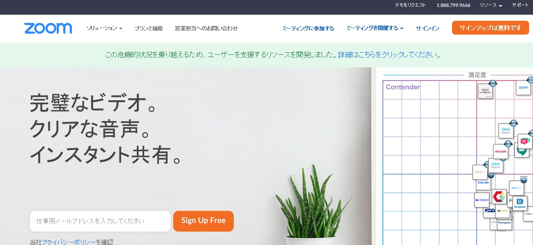Click the 1.888.799.9666 phone number
This screenshot has height=245, width=533.
tap(453, 5)
